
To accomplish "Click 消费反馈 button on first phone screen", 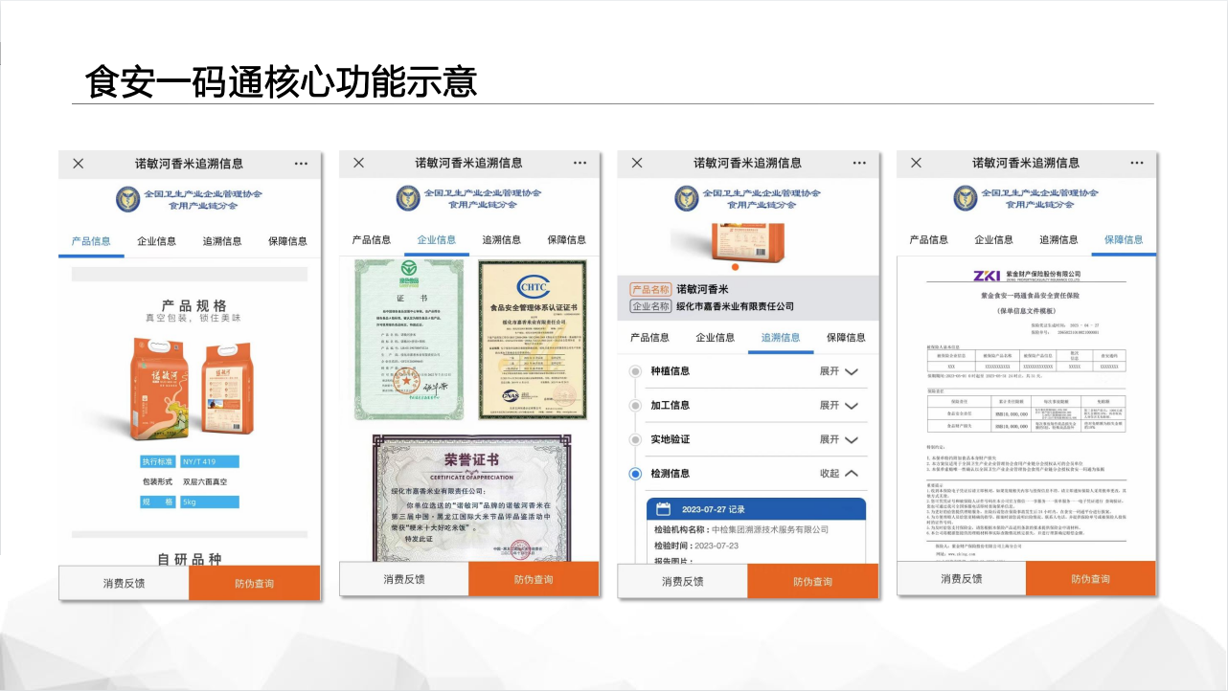I will tap(125, 583).
